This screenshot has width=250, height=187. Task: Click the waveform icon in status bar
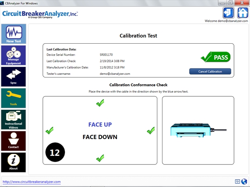pyautogui.click(x=237, y=182)
